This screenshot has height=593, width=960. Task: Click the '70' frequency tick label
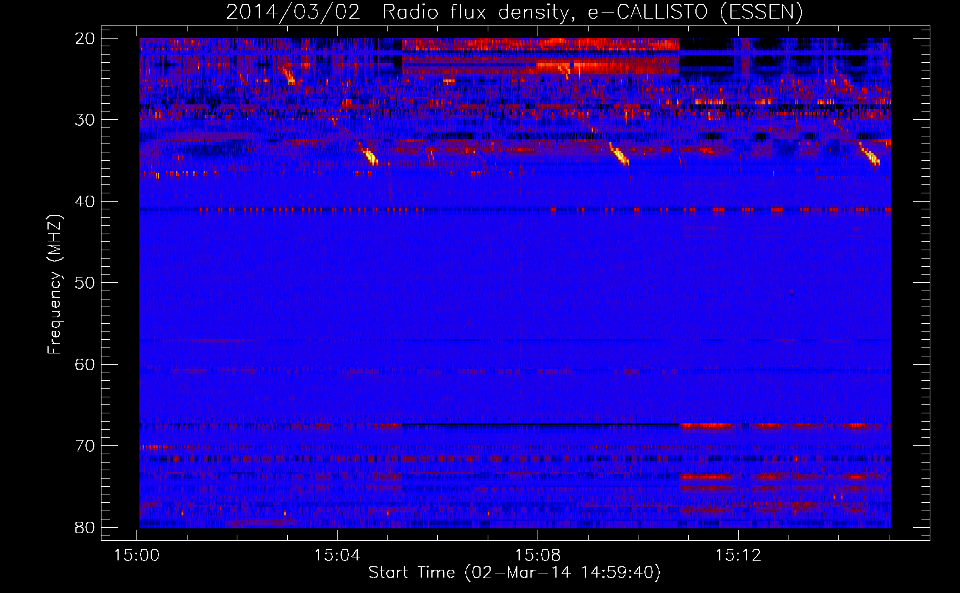(85, 446)
